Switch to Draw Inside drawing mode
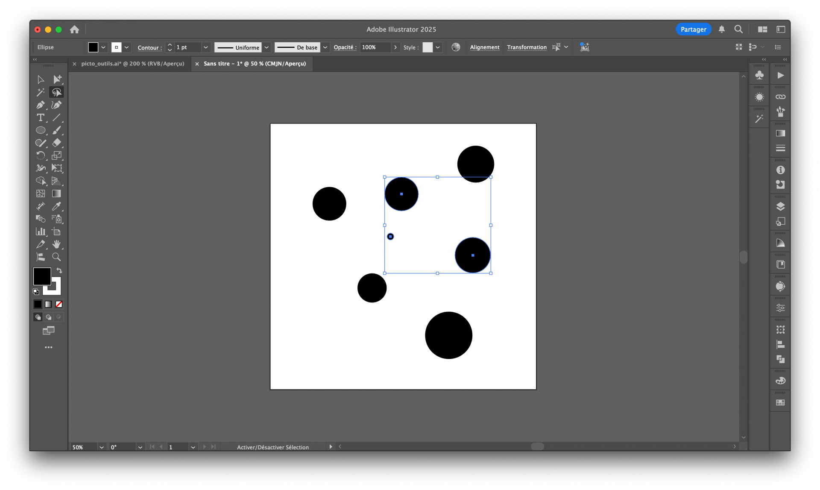 click(x=59, y=317)
